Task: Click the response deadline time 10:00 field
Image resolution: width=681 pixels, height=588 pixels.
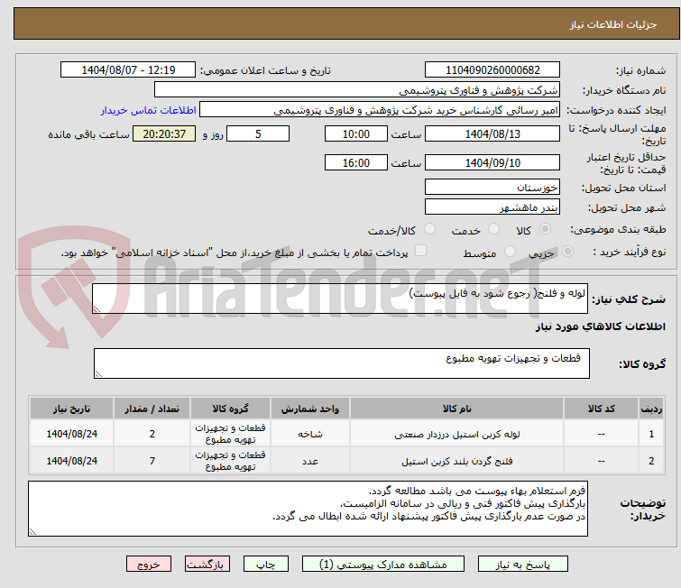Action: [x=356, y=133]
